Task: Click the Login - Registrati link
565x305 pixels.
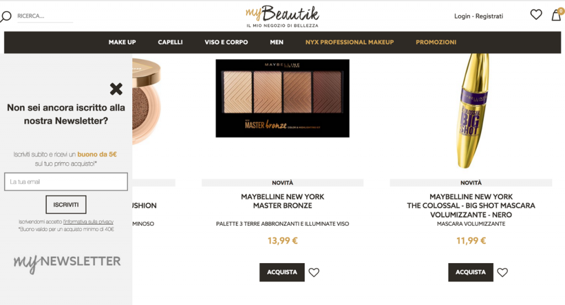Action: tap(478, 16)
